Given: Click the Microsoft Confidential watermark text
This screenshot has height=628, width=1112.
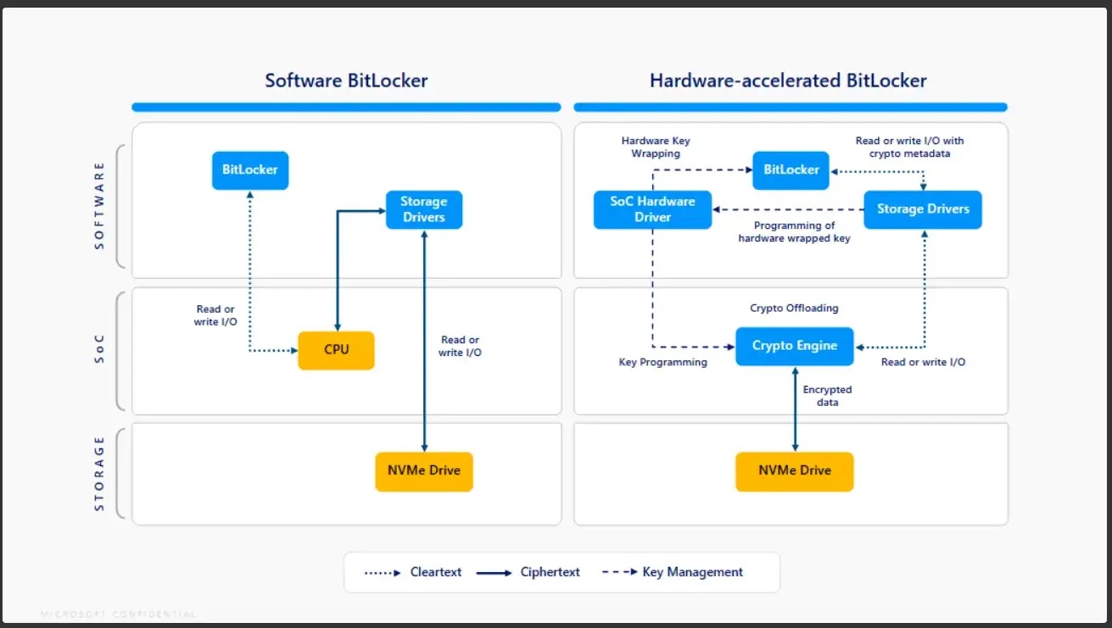Looking at the screenshot, I should pos(119,614).
